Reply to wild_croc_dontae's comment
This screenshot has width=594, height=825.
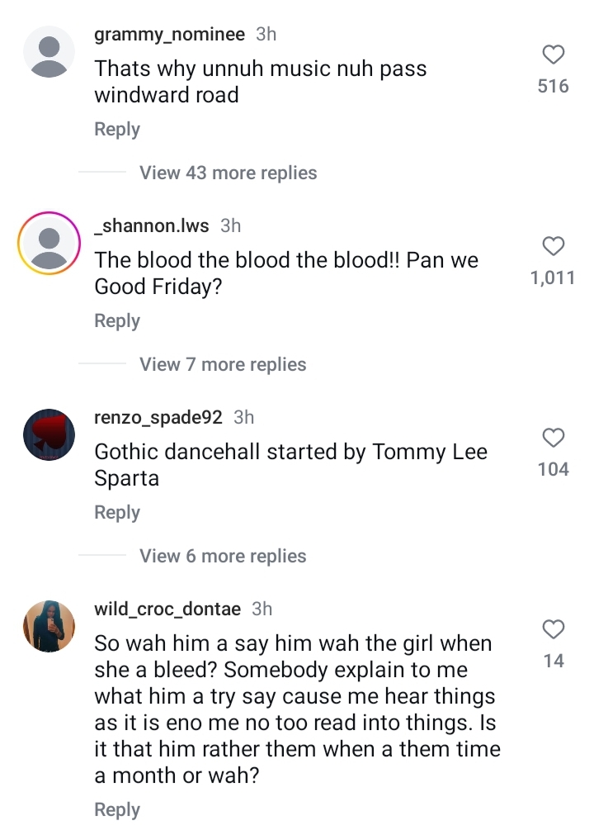(x=117, y=809)
